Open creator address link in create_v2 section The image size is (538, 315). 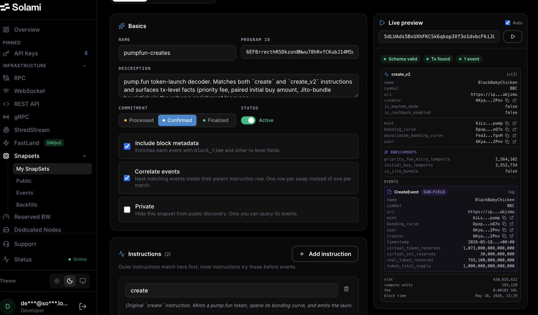[x=514, y=100]
